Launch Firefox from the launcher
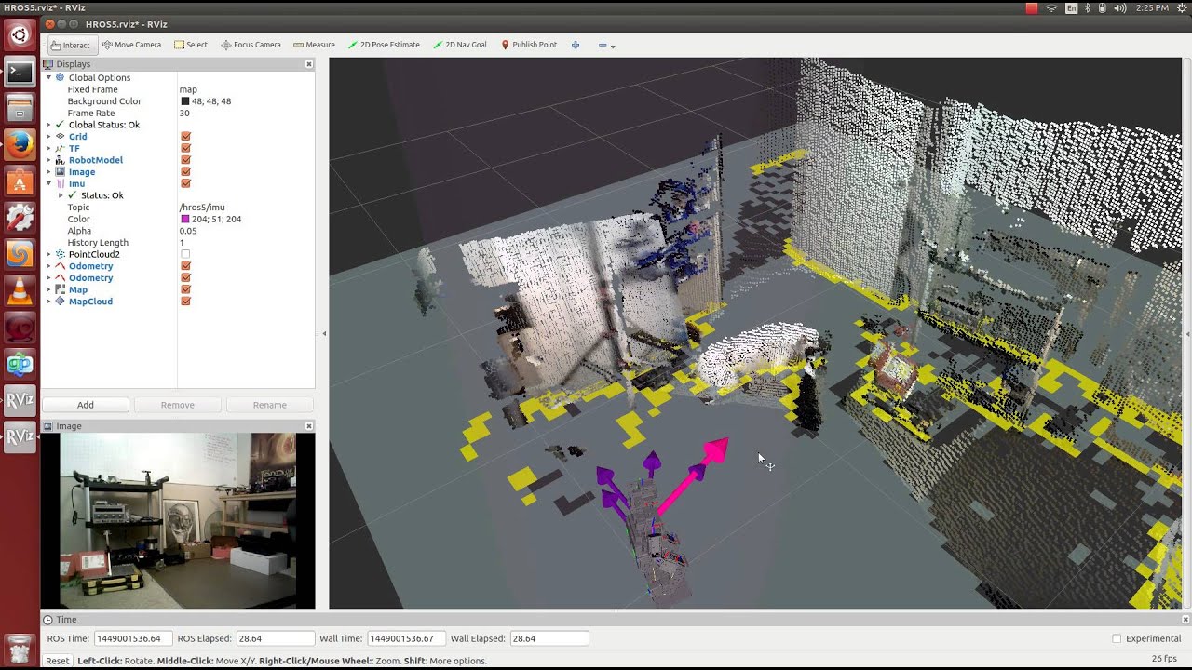1192x670 pixels. (20, 145)
